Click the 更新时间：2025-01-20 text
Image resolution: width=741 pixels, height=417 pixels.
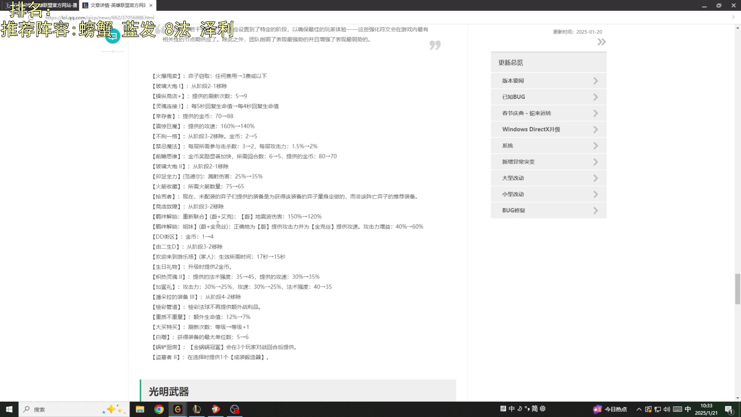[x=577, y=32]
